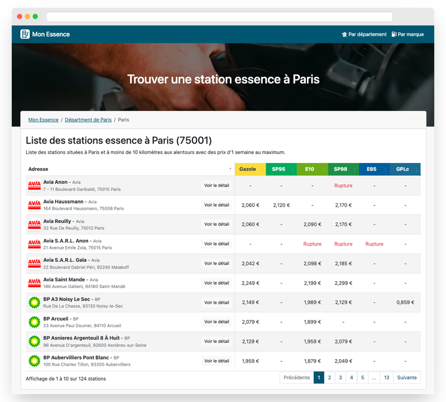Viewport: 446px width, 402px height.
Task: Click the Avia logo beside Avia Reuilly
Action: (34, 224)
